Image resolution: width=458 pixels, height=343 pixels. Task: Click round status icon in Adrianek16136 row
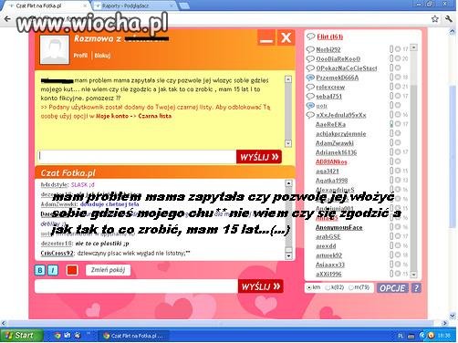point(398,151)
